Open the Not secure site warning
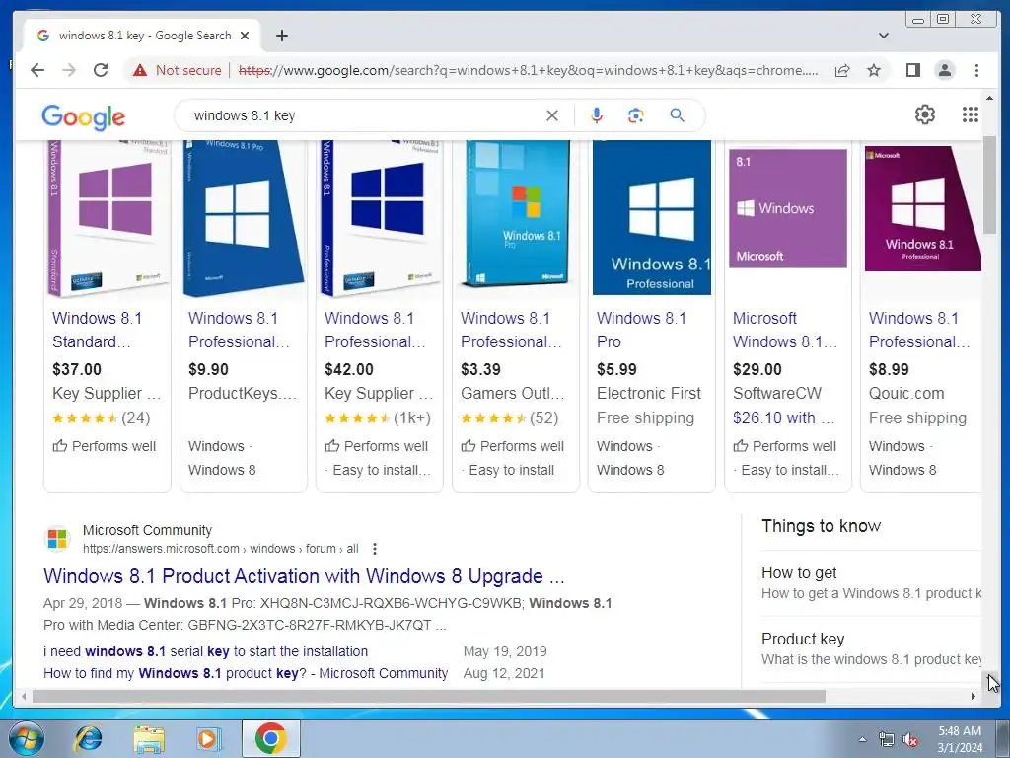 [x=178, y=70]
